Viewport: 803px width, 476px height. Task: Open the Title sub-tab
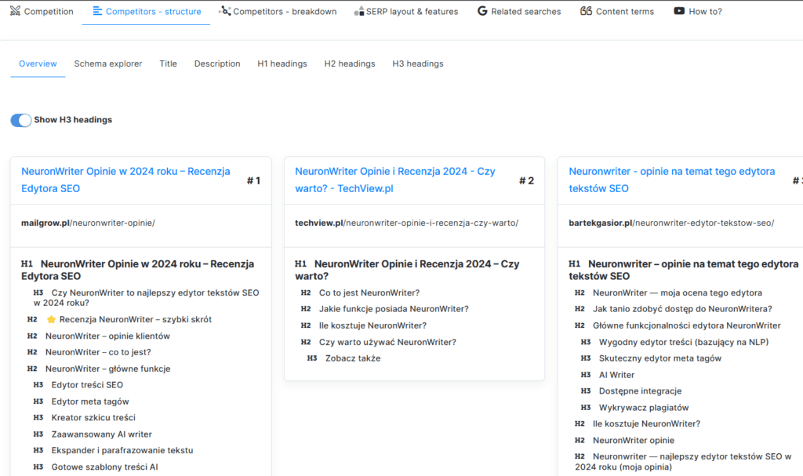(x=168, y=64)
